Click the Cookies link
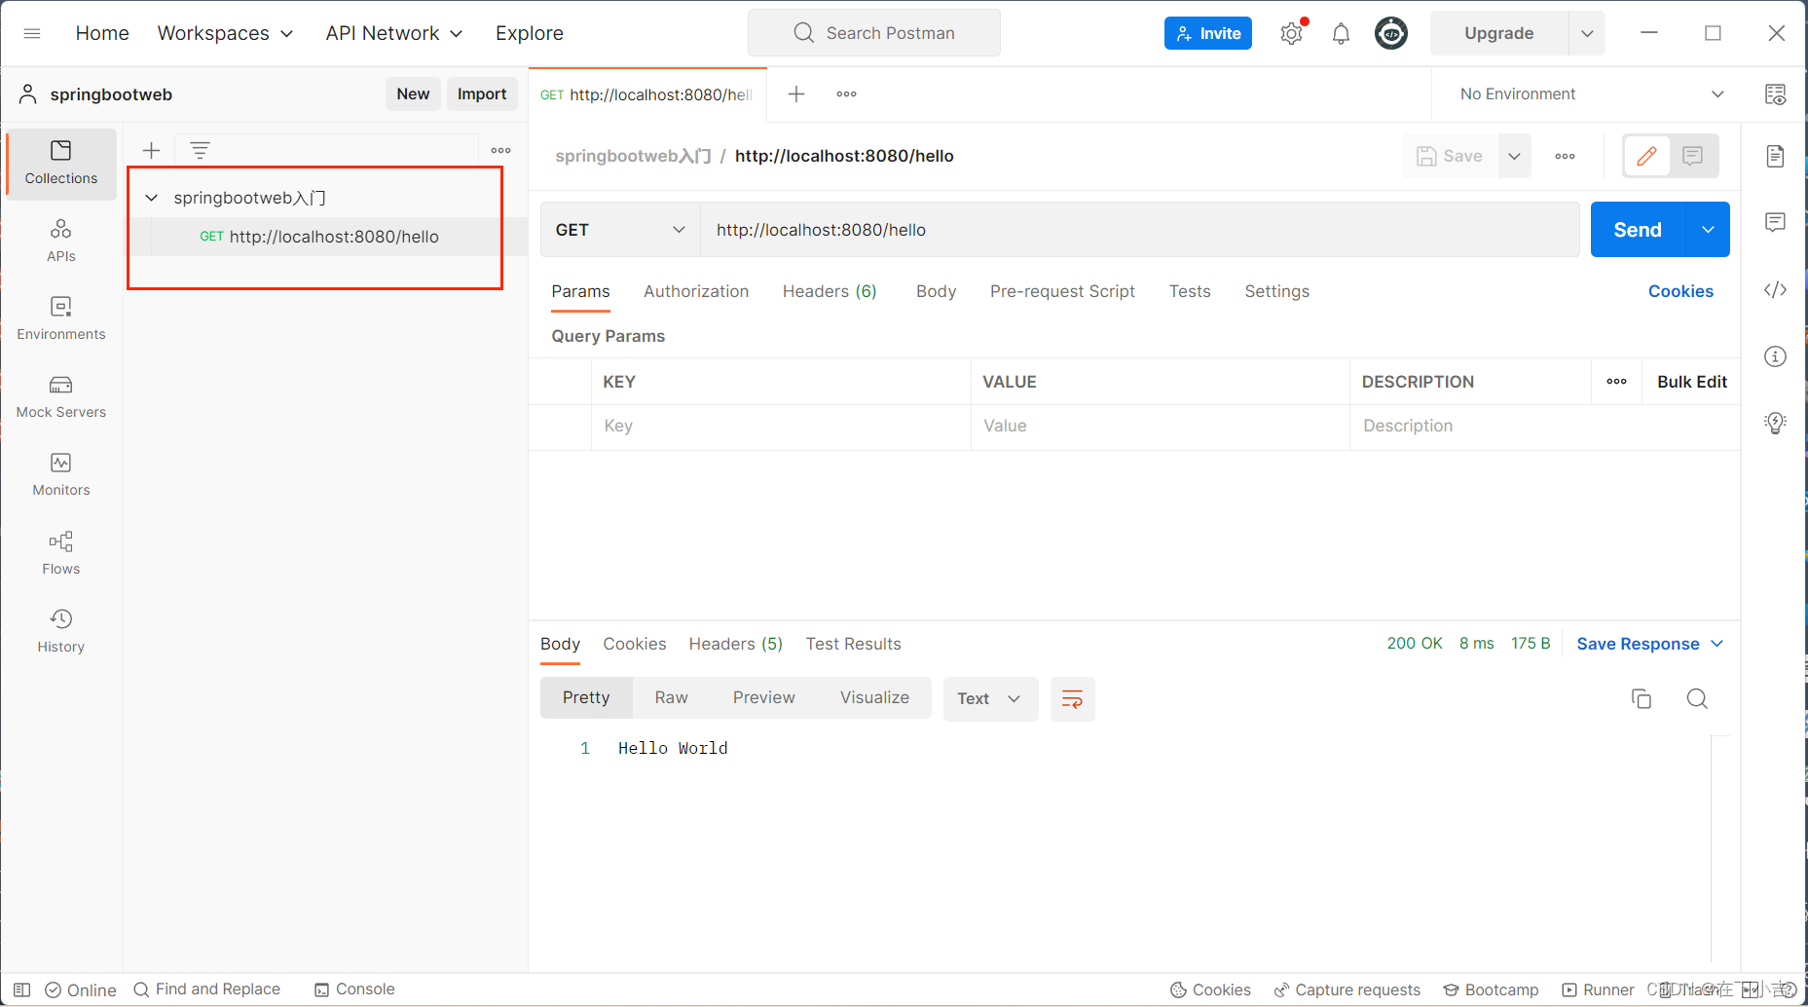 [x=1680, y=291]
